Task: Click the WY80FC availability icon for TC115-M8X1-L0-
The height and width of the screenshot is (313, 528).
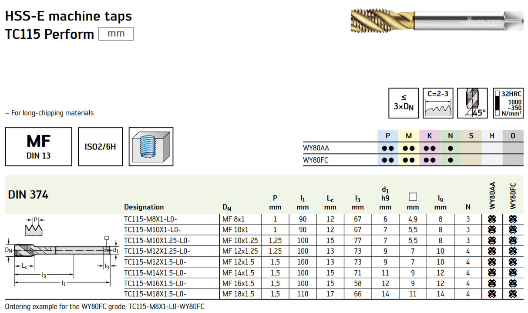Action: [x=513, y=219]
